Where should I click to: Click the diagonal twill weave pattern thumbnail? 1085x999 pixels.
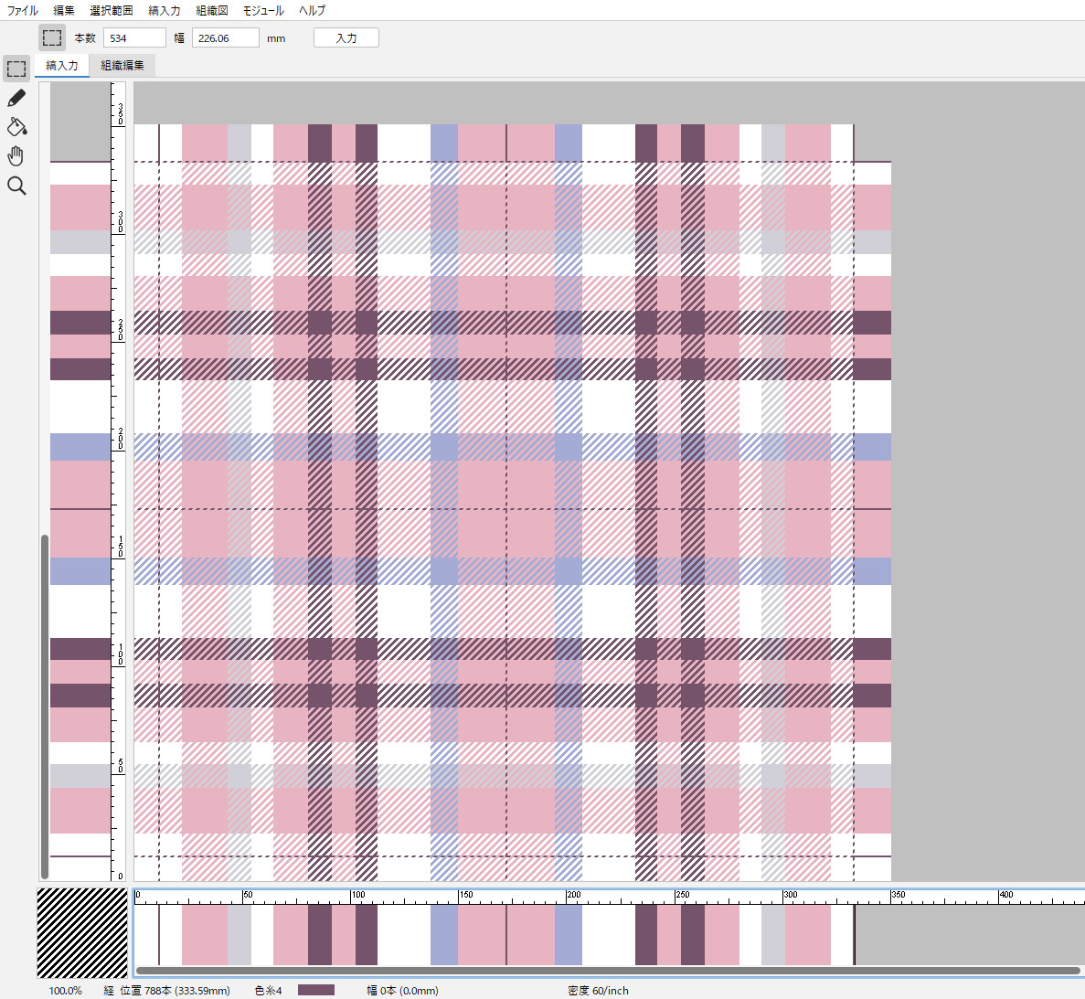point(82,933)
